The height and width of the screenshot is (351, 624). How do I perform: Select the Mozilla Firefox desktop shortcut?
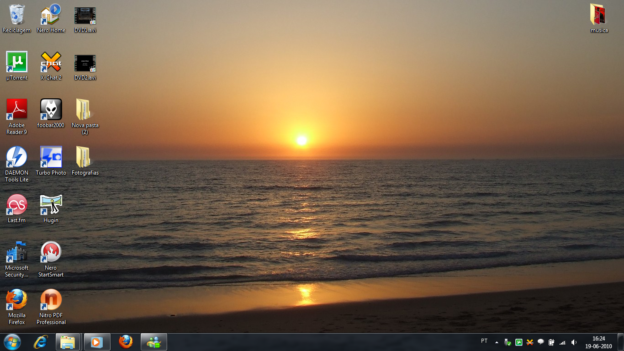point(17,307)
